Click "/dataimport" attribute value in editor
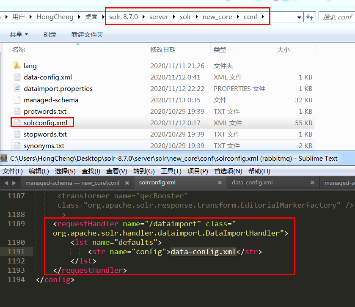This screenshot has width=355, height=307. pos(173,224)
